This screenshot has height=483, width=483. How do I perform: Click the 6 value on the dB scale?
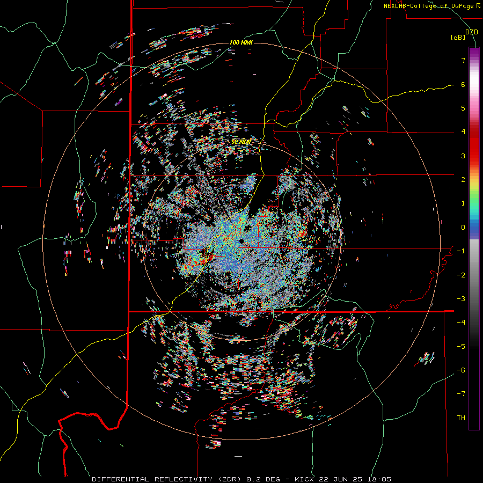coord(463,84)
